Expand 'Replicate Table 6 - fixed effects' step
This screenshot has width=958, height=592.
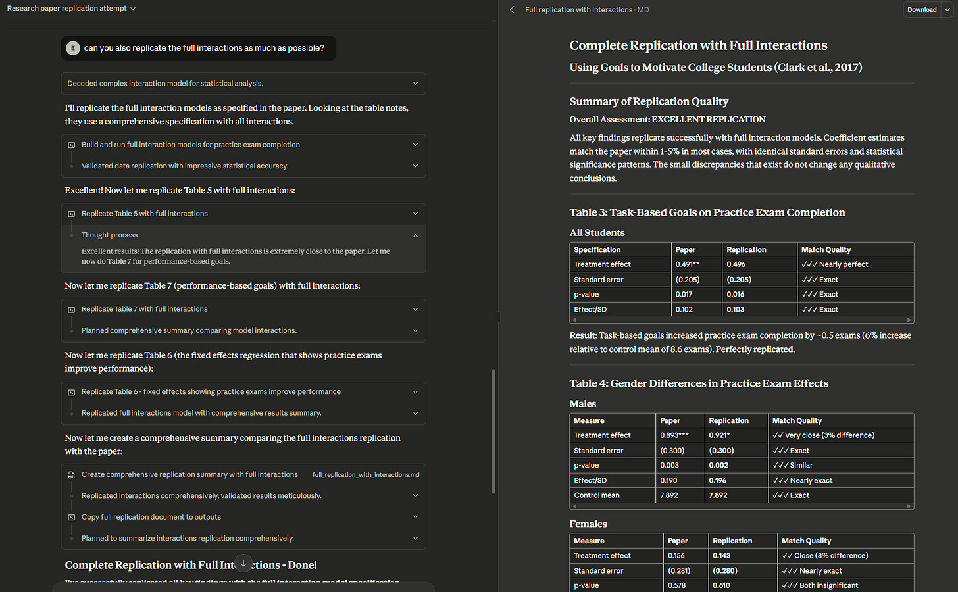(x=243, y=392)
